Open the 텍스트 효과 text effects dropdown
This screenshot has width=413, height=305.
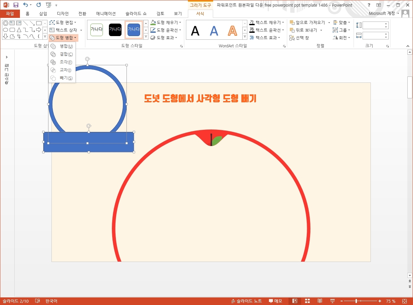265,38
